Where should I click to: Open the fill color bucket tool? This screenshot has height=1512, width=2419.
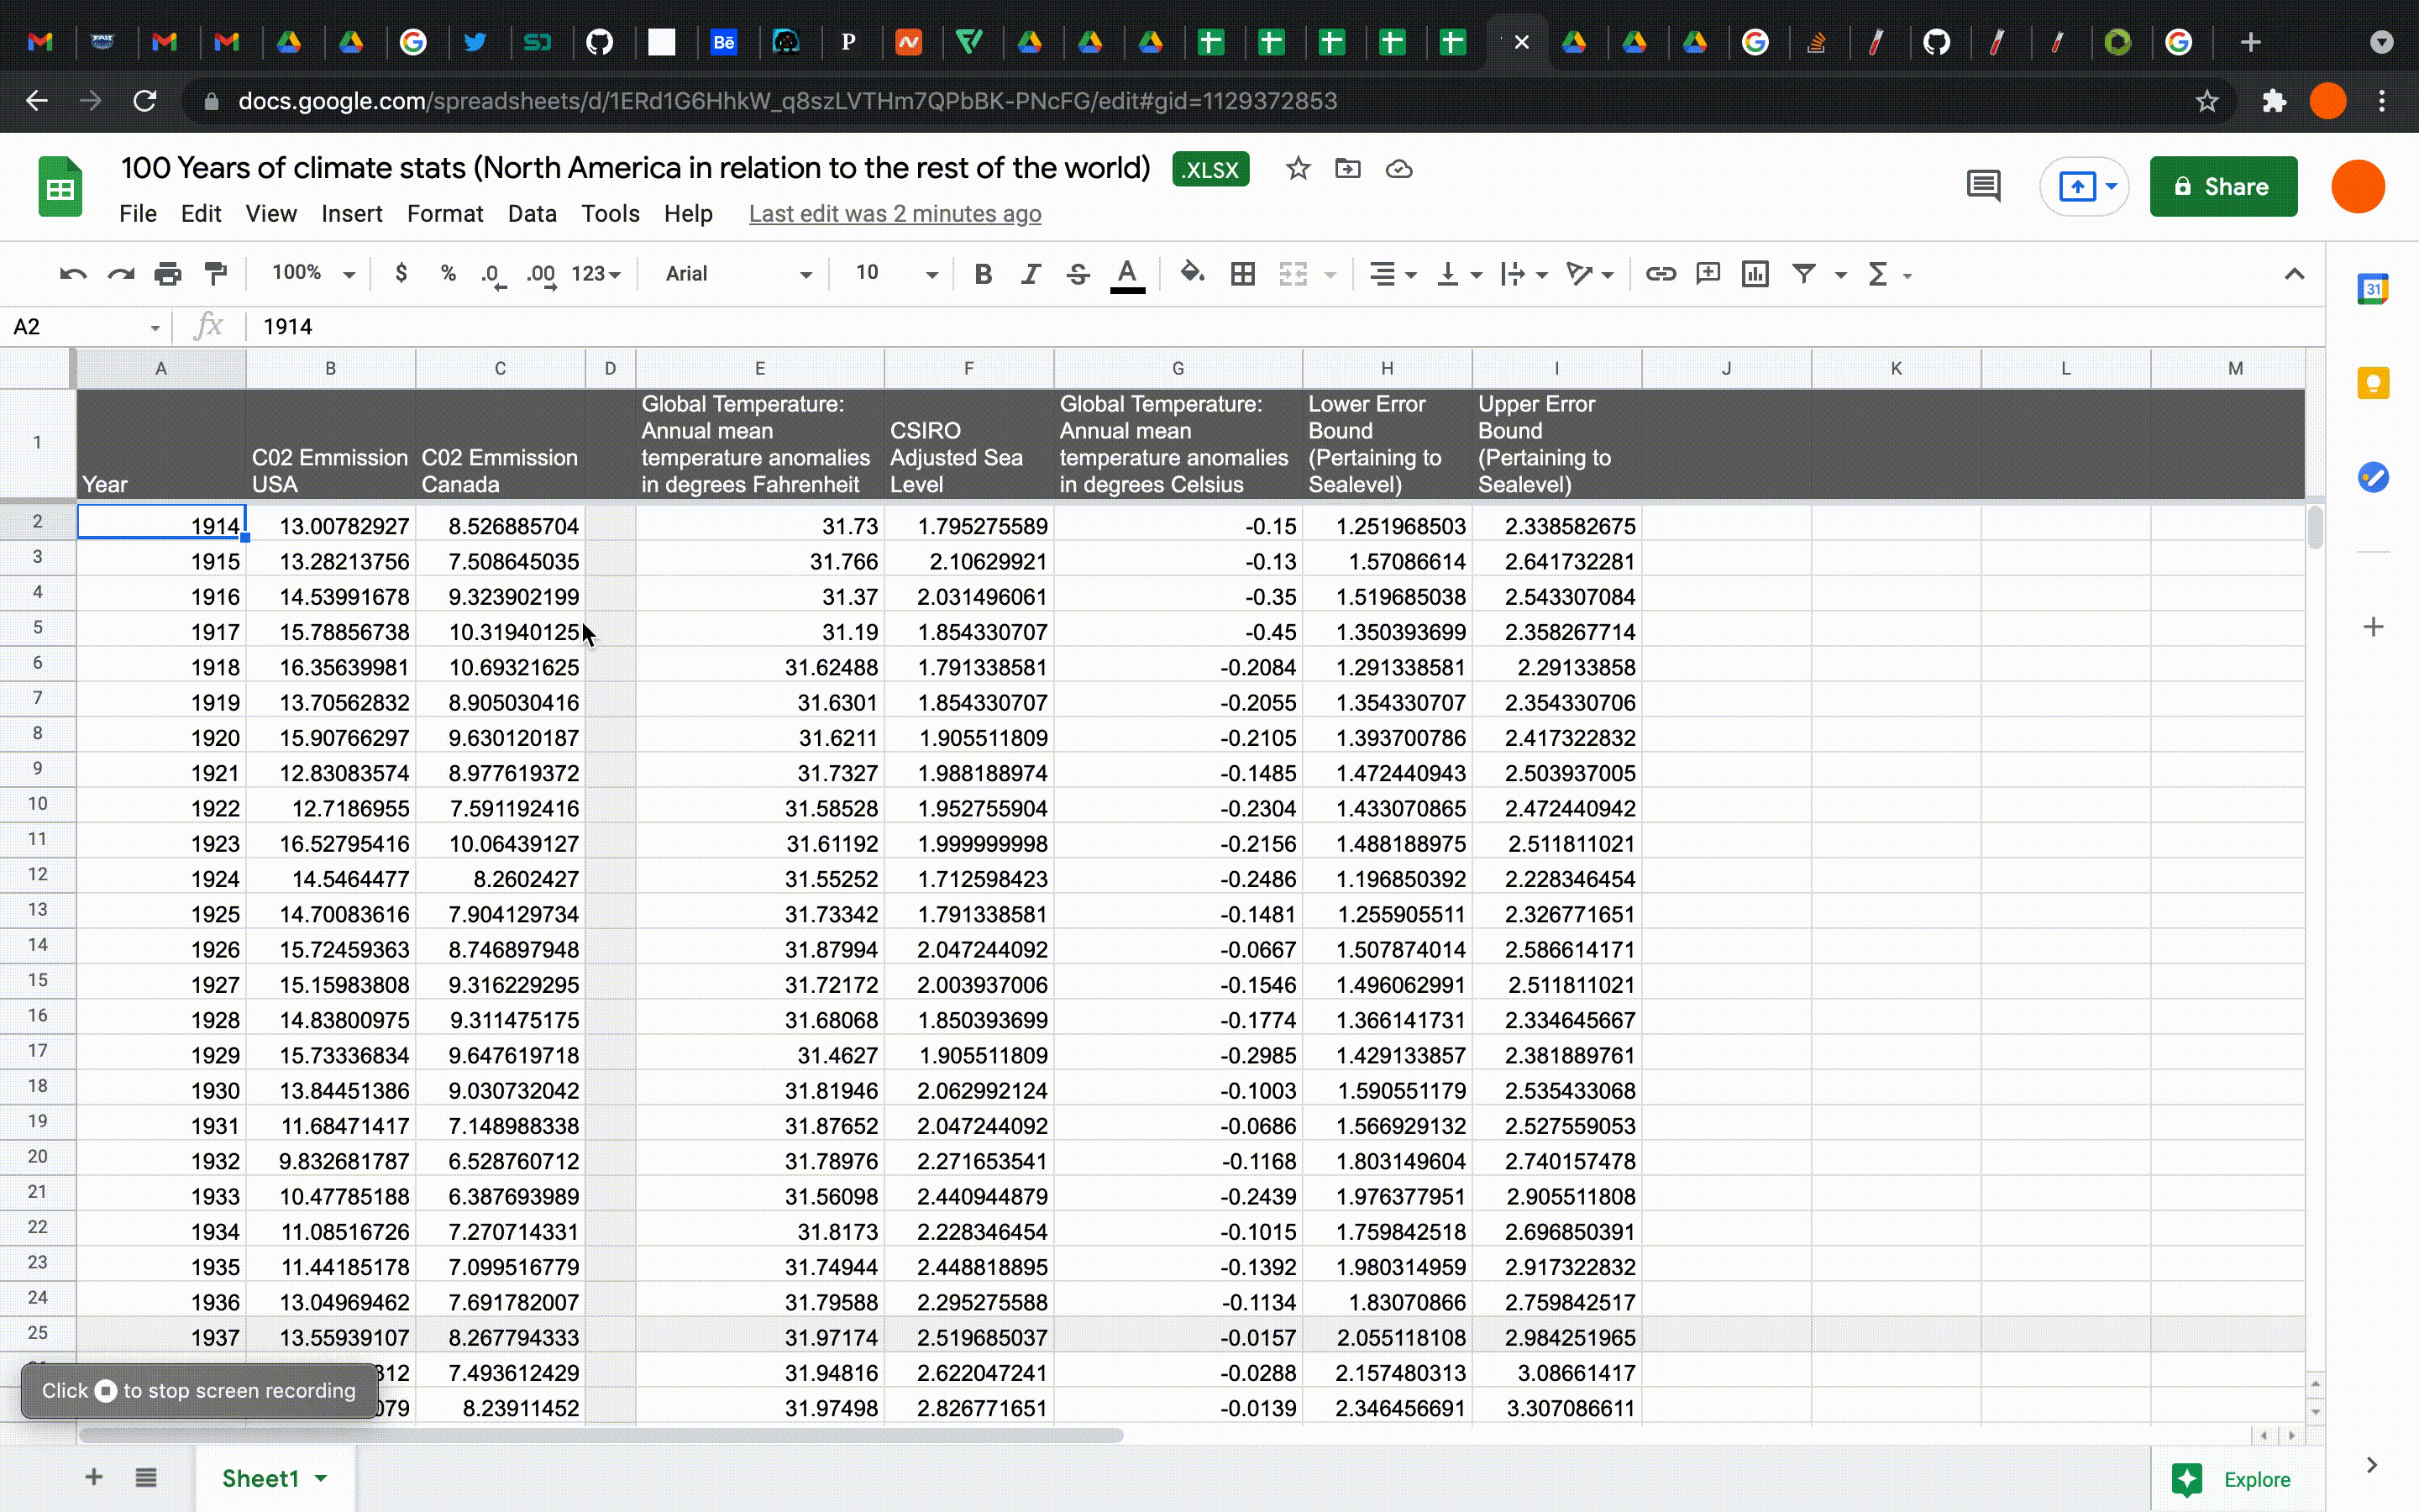[1192, 273]
